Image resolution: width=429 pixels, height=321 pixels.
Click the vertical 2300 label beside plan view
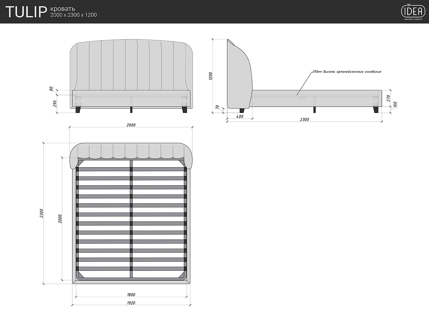[42, 213]
